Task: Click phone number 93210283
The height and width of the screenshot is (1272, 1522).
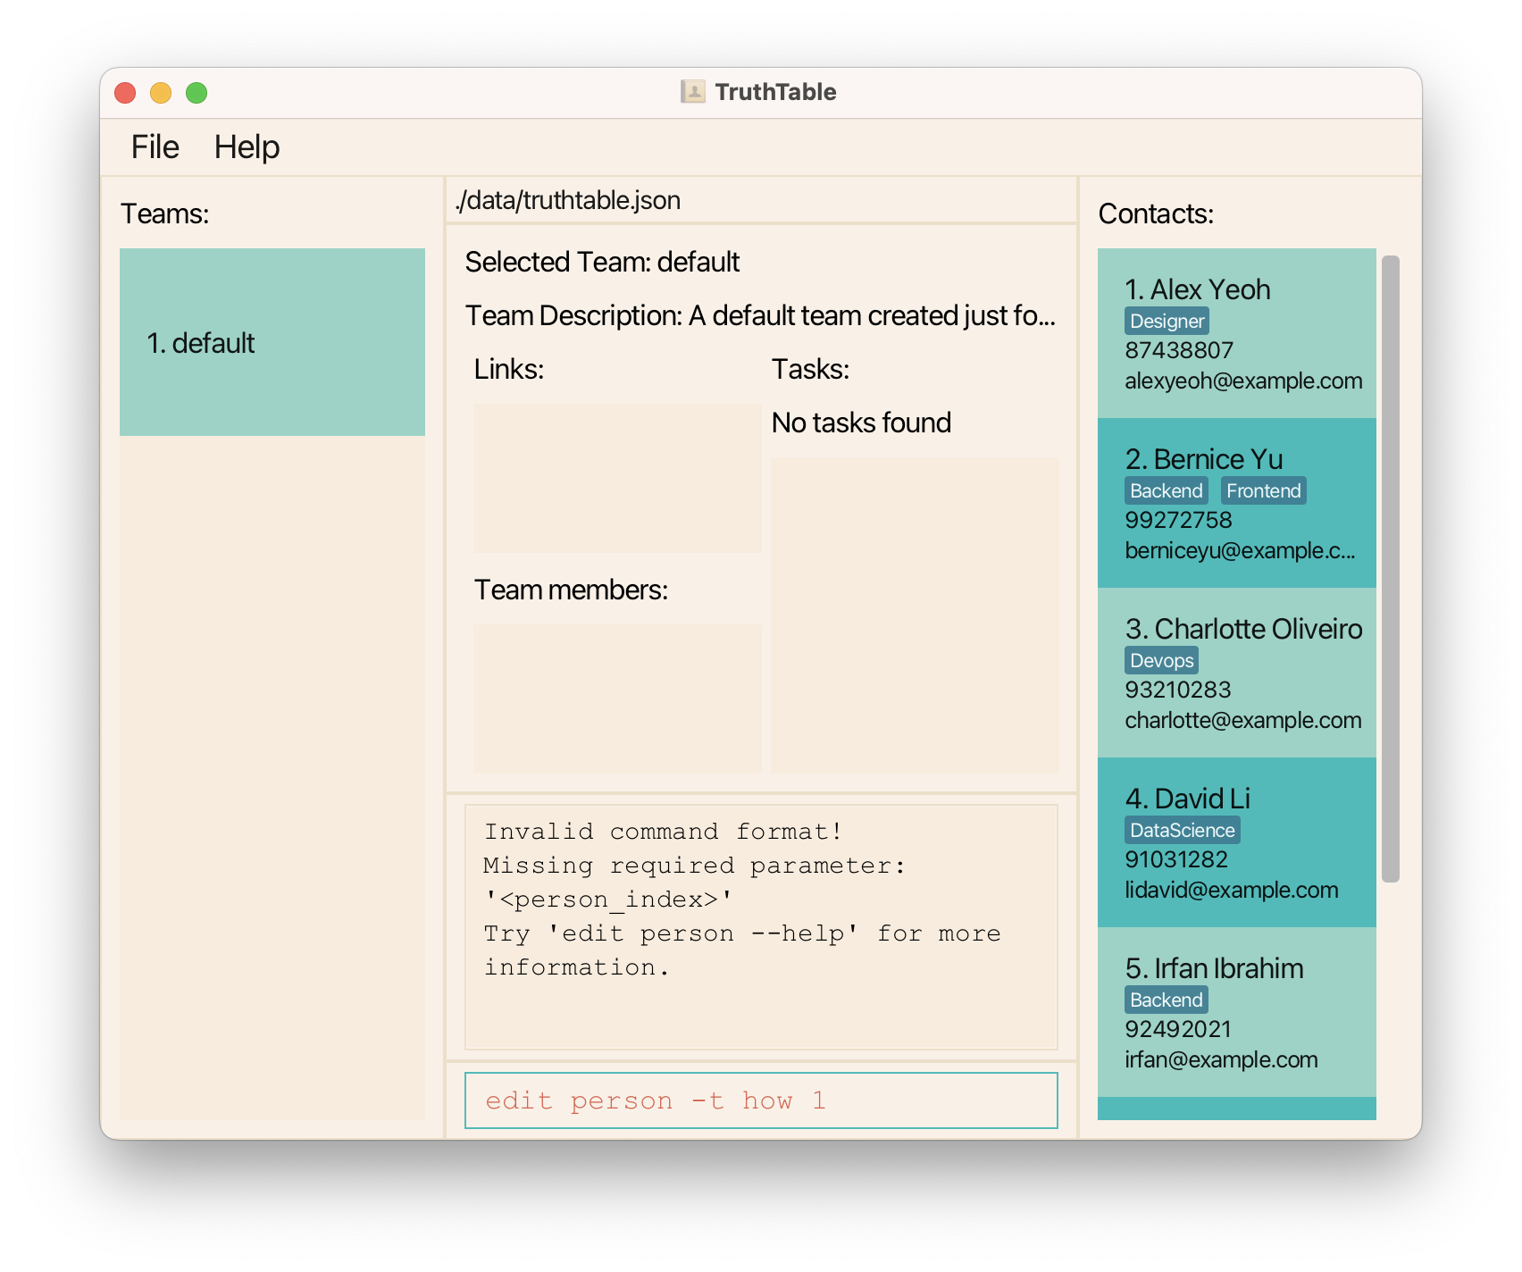Action: coord(1177,690)
